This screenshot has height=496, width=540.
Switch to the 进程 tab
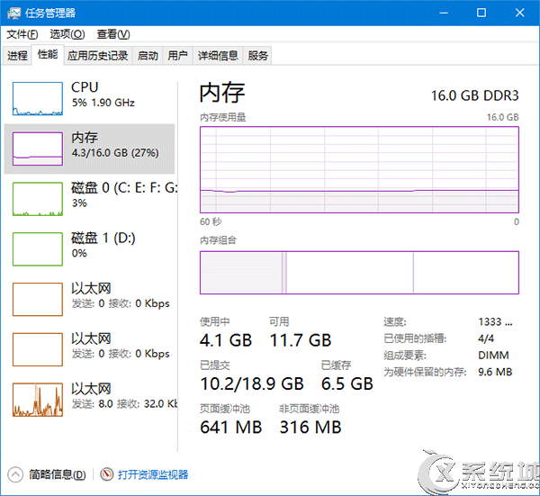point(17,56)
